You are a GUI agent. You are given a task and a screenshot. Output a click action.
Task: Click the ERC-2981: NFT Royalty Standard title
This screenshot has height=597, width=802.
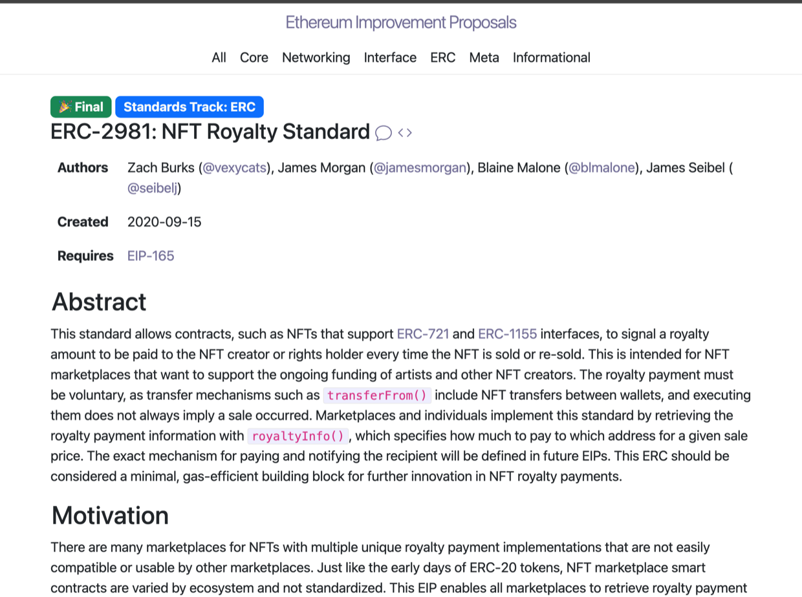pyautogui.click(x=210, y=132)
